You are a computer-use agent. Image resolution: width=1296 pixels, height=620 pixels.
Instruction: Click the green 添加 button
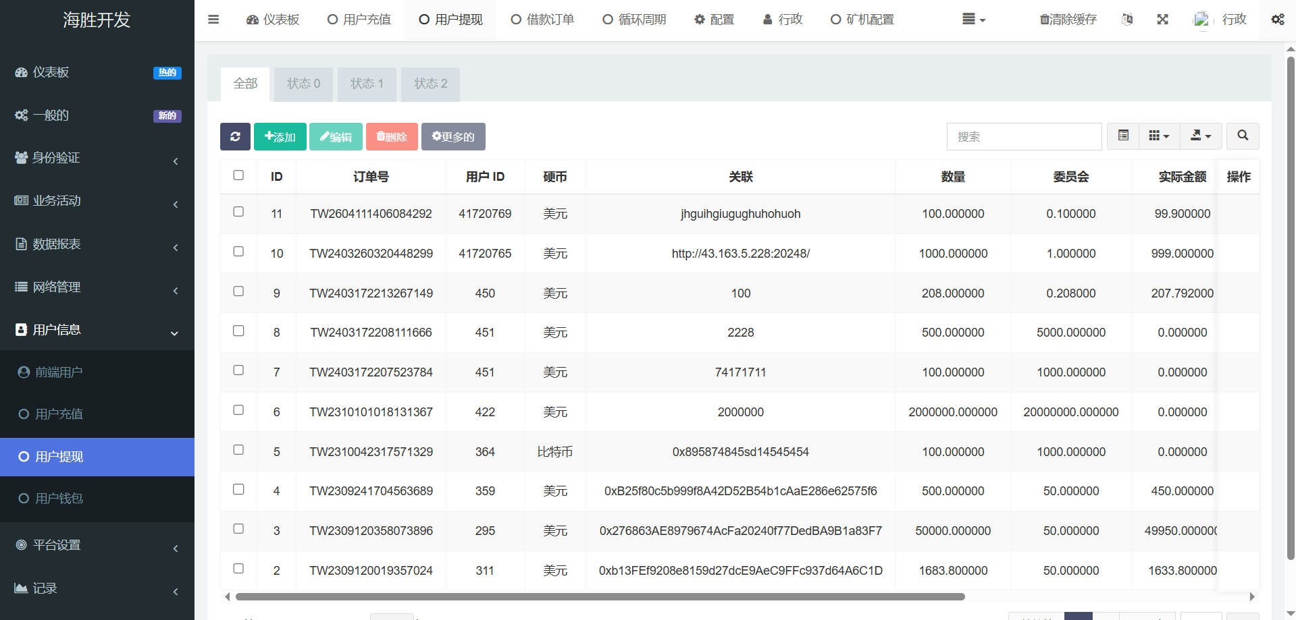click(280, 136)
